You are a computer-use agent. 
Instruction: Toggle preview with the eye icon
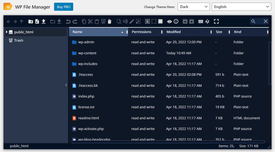pos(170,21)
